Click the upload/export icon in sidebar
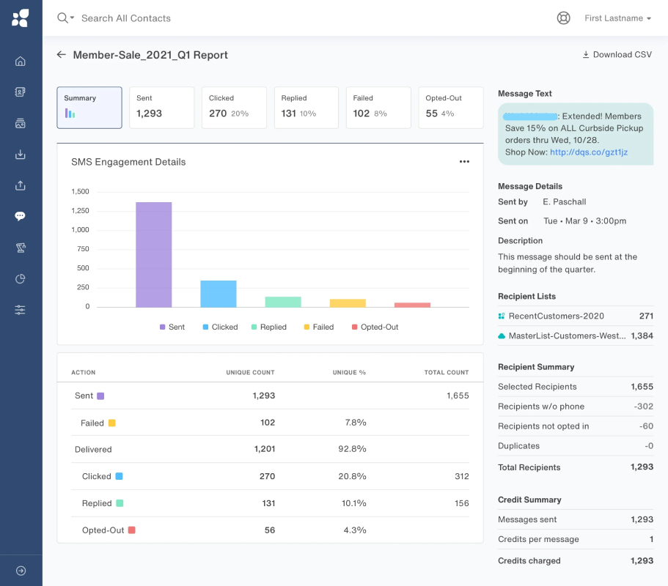 pos(20,185)
